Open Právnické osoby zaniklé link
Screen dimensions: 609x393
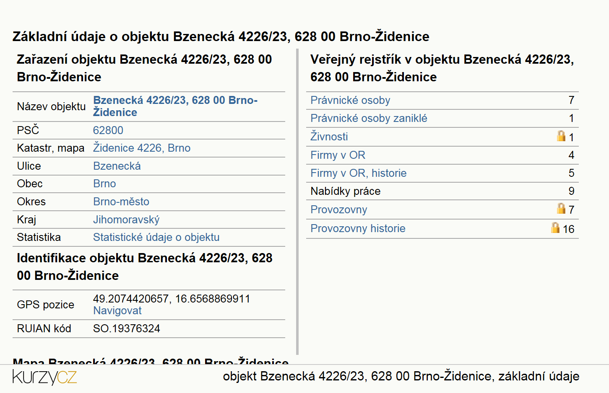[x=369, y=118]
